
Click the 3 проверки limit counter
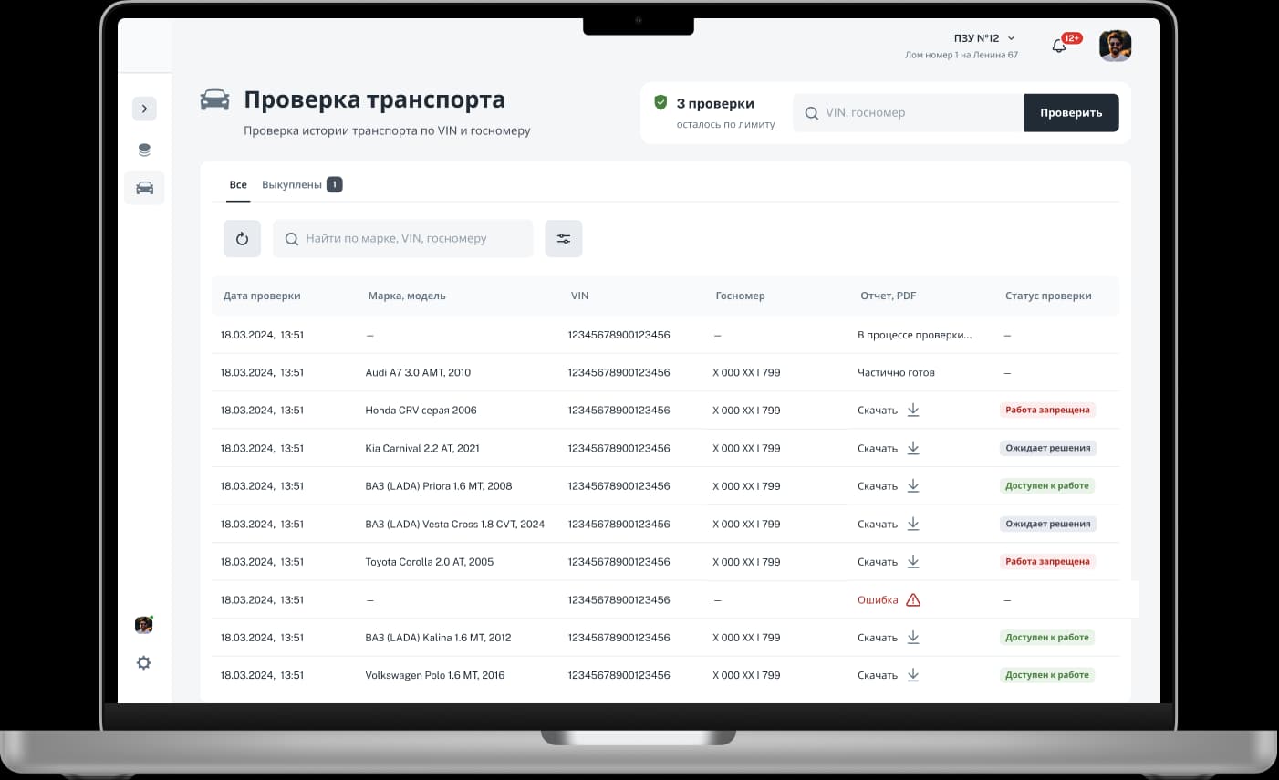point(715,104)
